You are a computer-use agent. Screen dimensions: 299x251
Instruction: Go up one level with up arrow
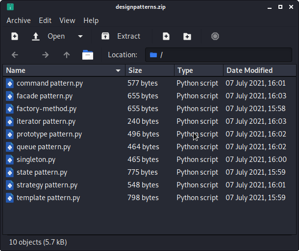[x=67, y=55]
